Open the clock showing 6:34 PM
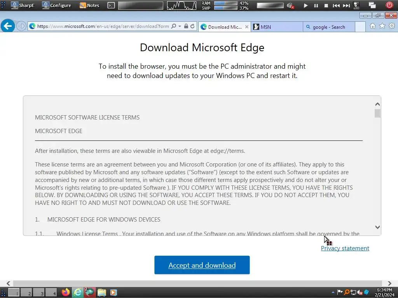The image size is (398, 298). pyautogui.click(x=384, y=293)
